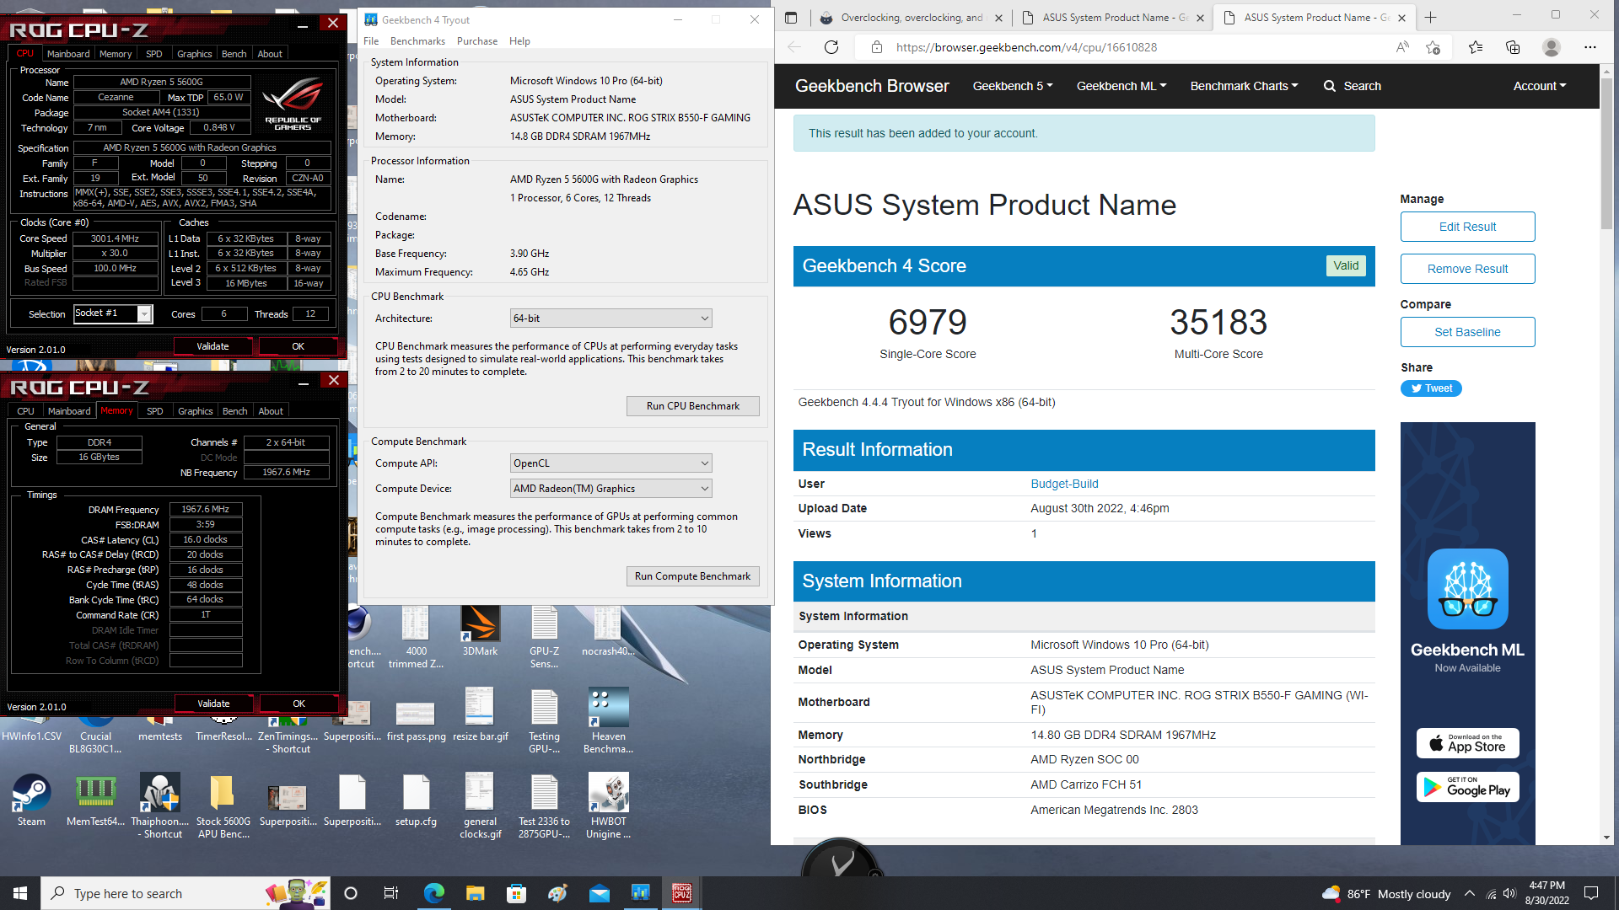Viewport: 1619px width, 910px height.
Task: Click OK in the bottom CPU-Z window
Action: [299, 704]
